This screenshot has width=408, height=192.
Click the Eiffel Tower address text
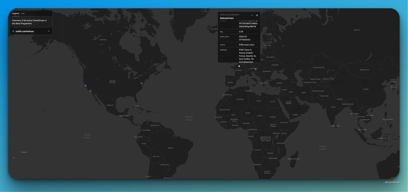pos(248,56)
